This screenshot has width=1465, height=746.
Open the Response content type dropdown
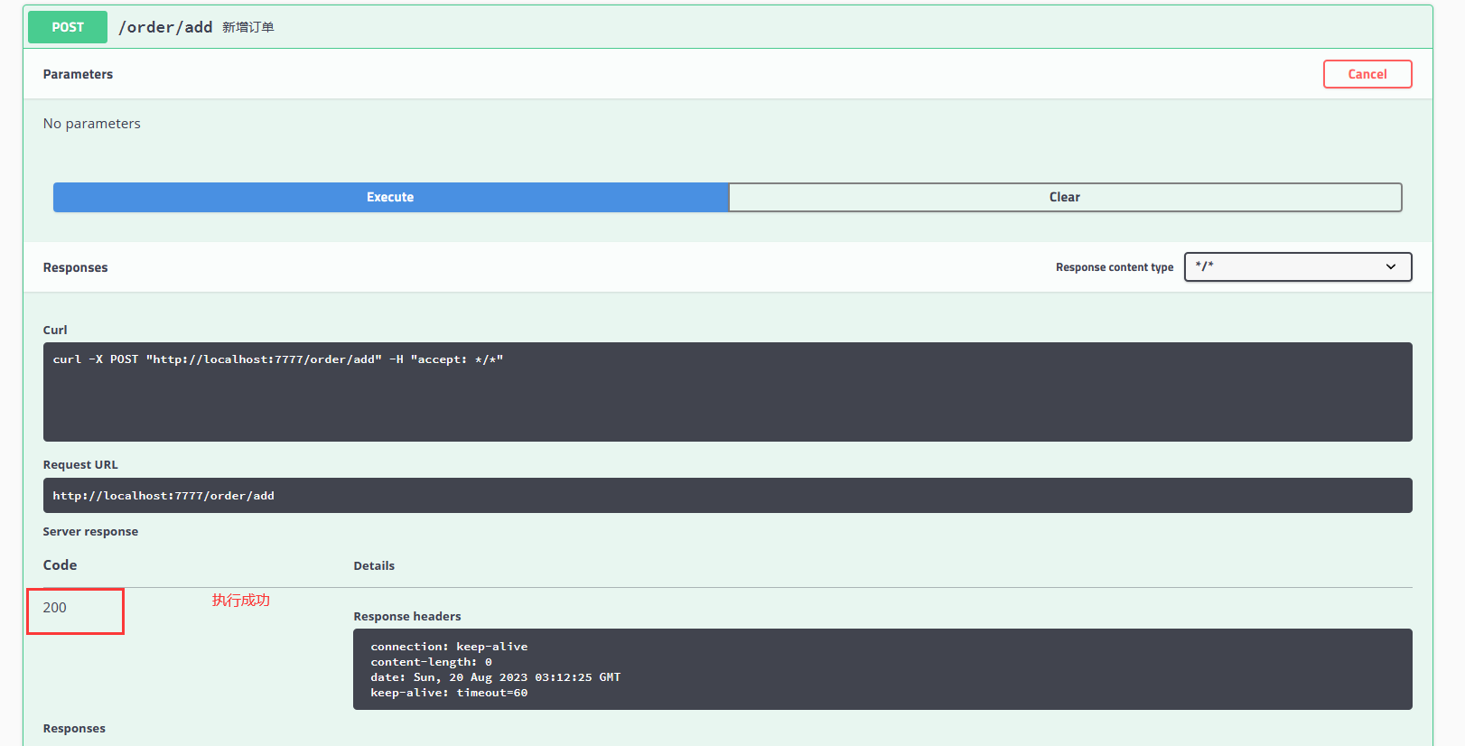click(1298, 266)
